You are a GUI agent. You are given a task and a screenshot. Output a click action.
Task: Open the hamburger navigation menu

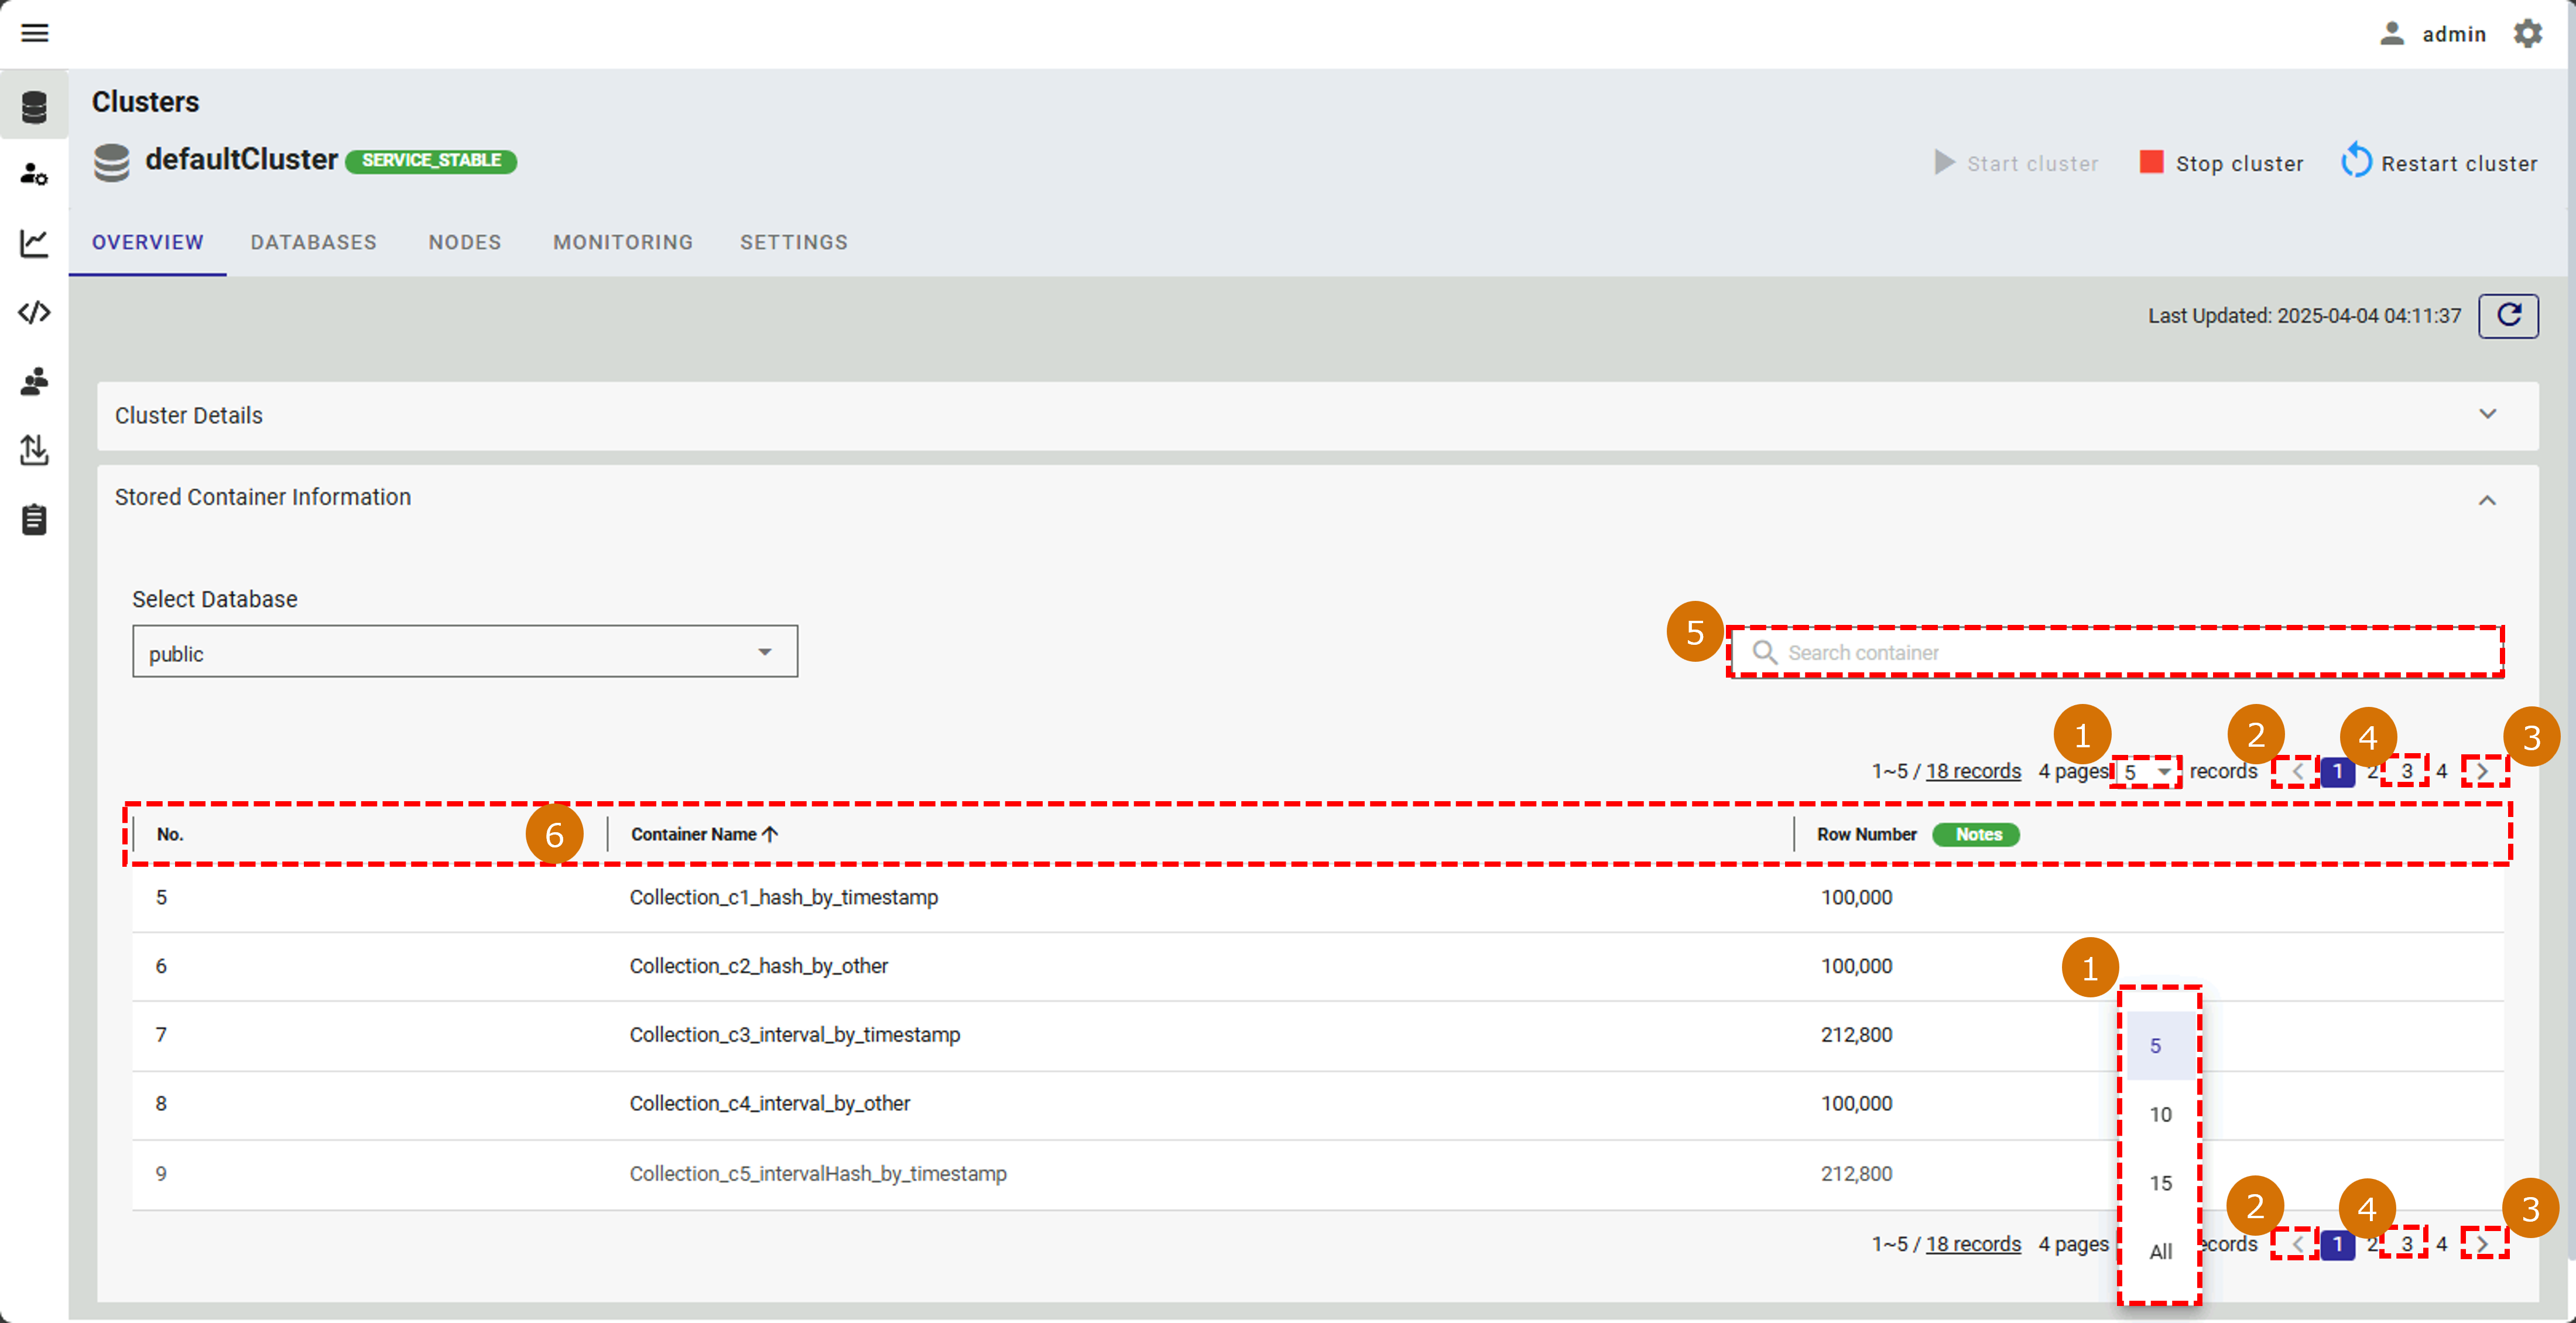[34, 33]
